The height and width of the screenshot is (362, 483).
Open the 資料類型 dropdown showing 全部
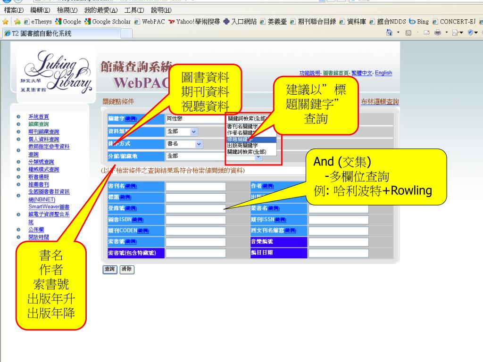point(182,132)
